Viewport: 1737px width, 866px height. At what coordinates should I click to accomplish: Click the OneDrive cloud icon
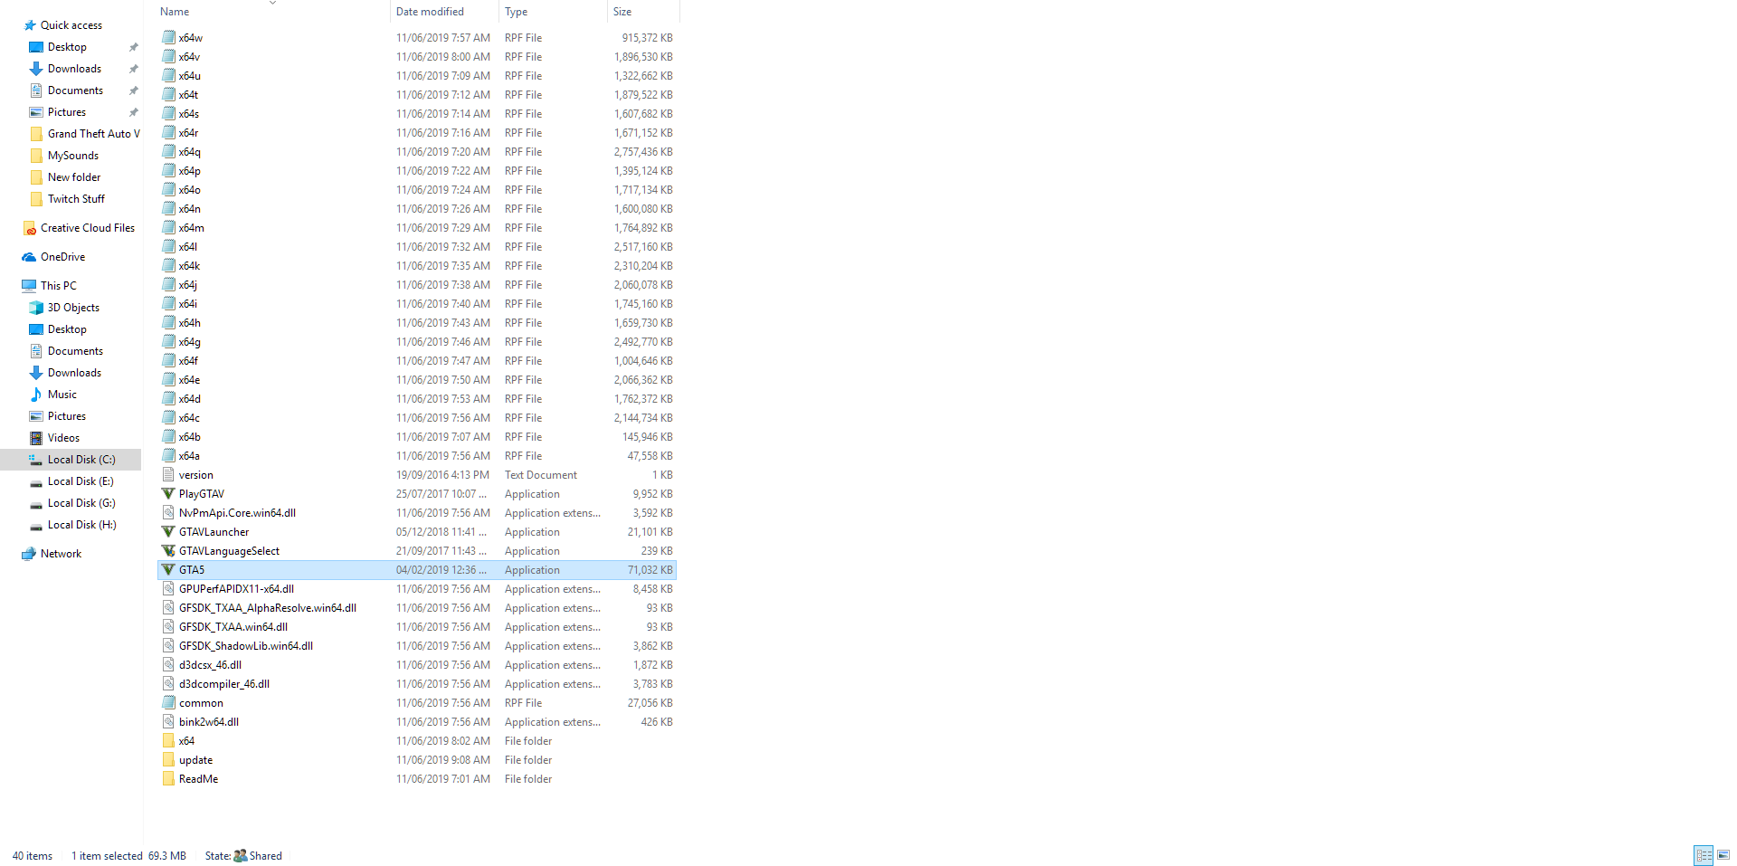30,257
